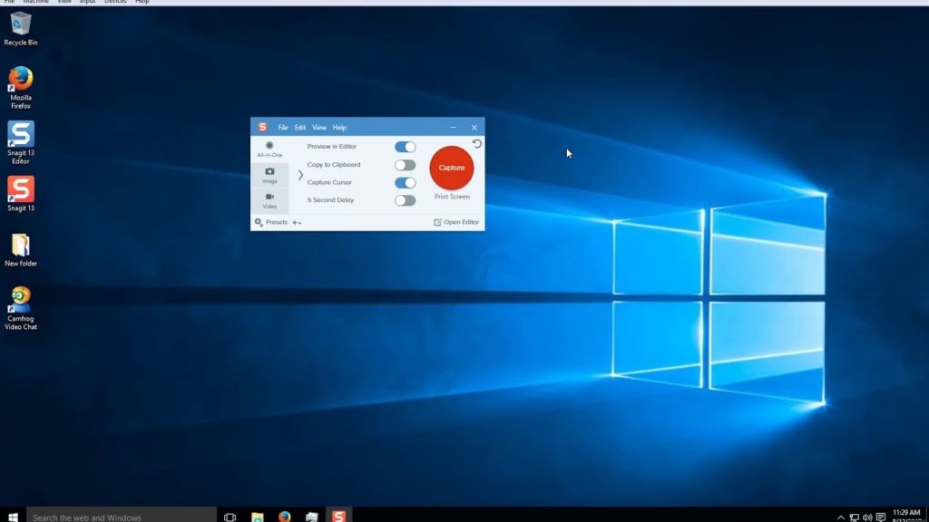This screenshot has width=929, height=522.
Task: Toggle the Preview in Editor switch
Action: pos(406,147)
